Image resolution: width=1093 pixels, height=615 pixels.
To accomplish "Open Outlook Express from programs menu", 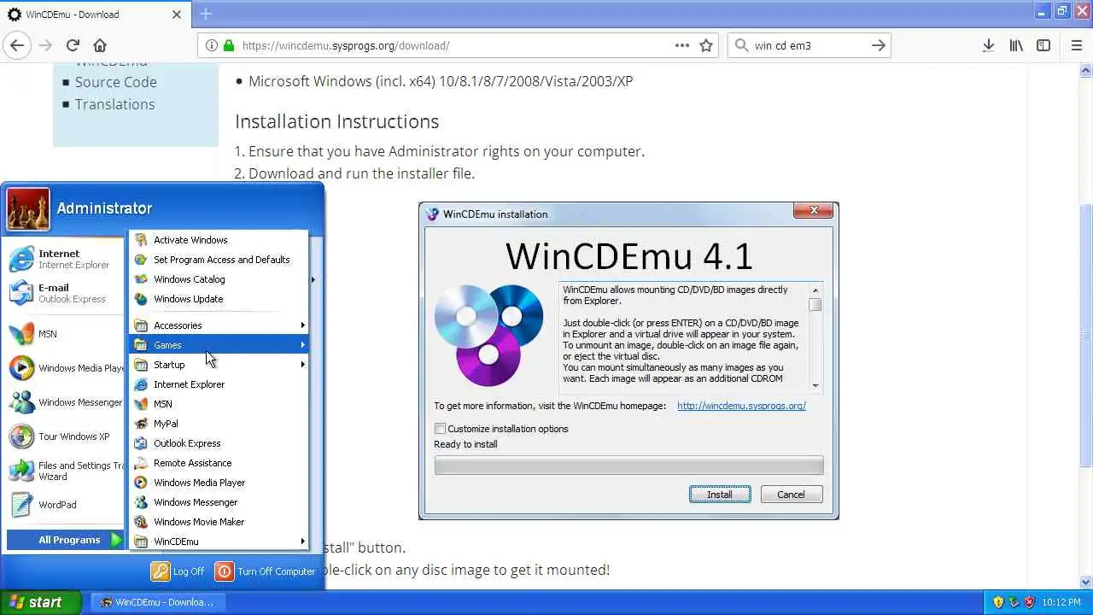I will 219,443.
